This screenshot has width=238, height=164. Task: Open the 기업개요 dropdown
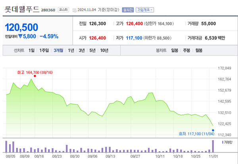(145, 10)
